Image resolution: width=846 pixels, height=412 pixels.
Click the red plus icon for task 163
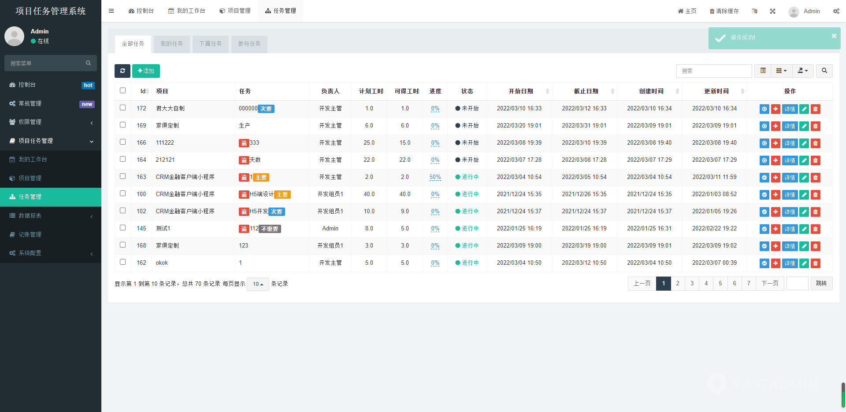(775, 178)
